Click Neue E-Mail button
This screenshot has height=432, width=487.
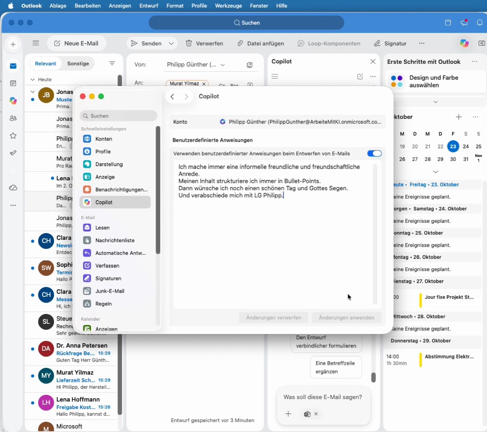(x=76, y=43)
